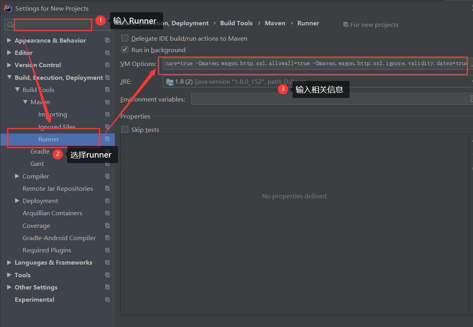Click project-scope icon beside Importing
The width and height of the screenshot is (473, 327).
click(107, 115)
